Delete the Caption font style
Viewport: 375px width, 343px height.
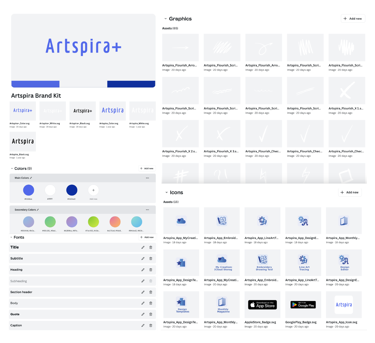[151, 326]
